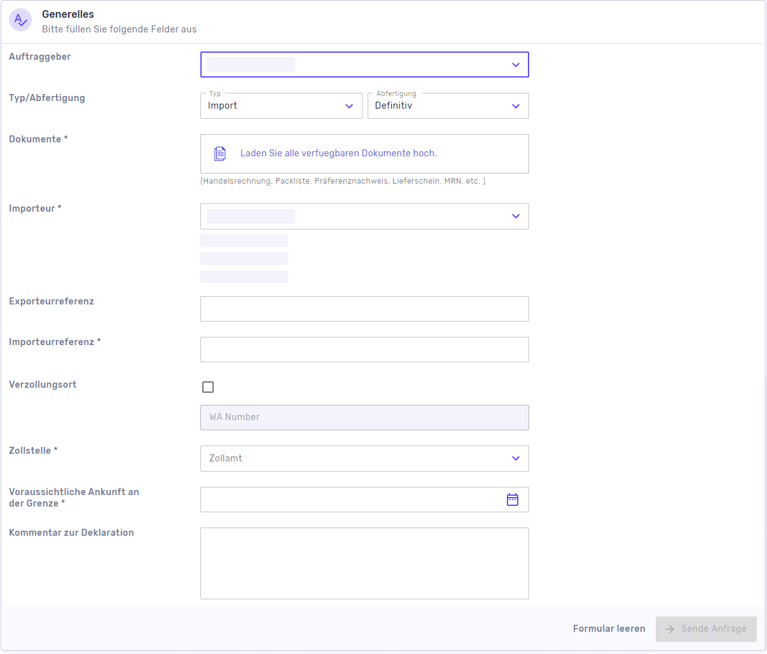This screenshot has width=767, height=654.
Task: Toggle the Verzollungsort checkbox
Action: pos(208,386)
